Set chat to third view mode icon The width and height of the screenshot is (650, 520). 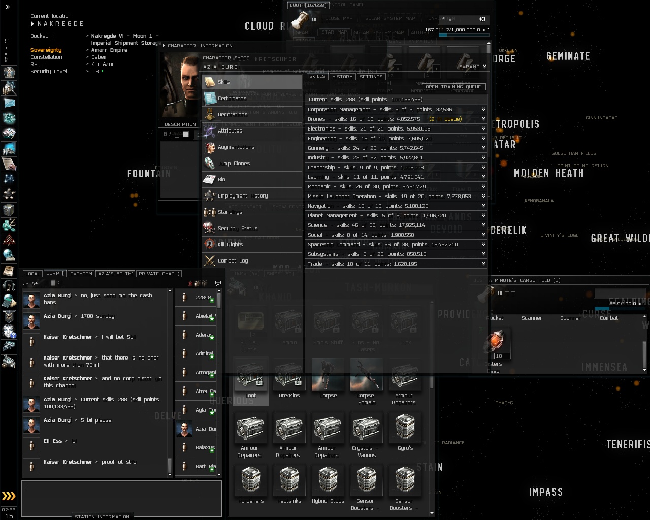tap(59, 283)
